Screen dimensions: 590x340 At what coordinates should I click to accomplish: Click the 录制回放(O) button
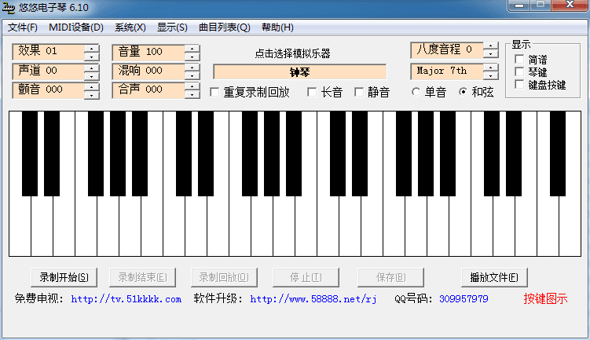tap(224, 277)
